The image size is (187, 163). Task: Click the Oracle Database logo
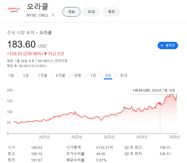pyautogui.click(x=14, y=10)
